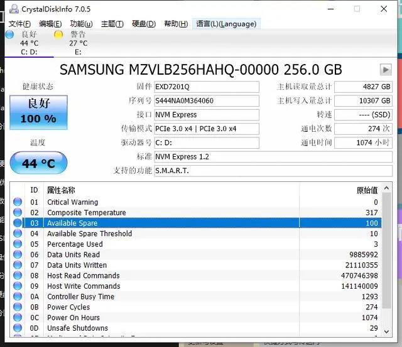
Task: Click the host writes value 10307 GB
Action: click(x=363, y=100)
